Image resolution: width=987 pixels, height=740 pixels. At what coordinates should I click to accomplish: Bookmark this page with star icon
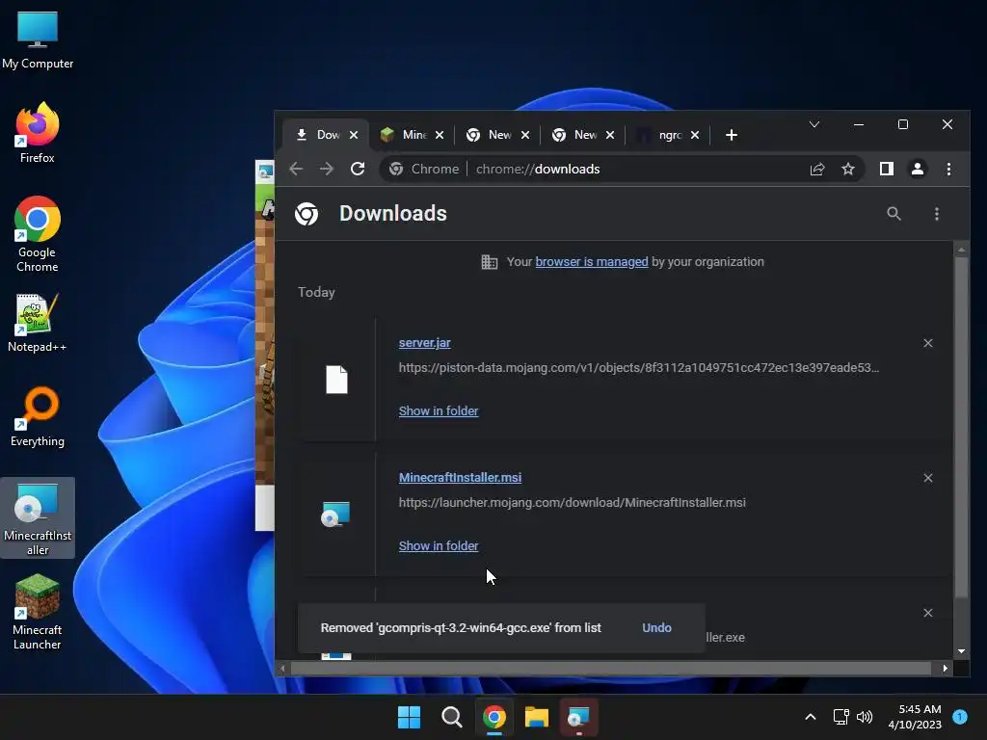click(848, 169)
